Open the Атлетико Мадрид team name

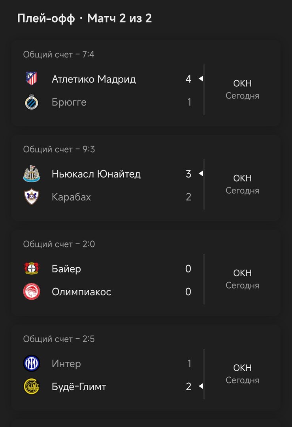(x=94, y=79)
